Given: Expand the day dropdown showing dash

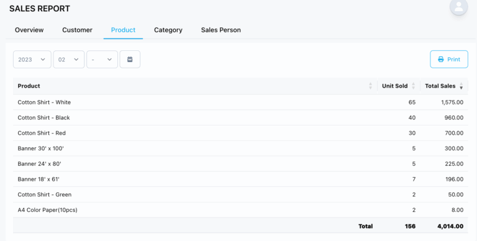Looking at the screenshot, I should tap(102, 60).
